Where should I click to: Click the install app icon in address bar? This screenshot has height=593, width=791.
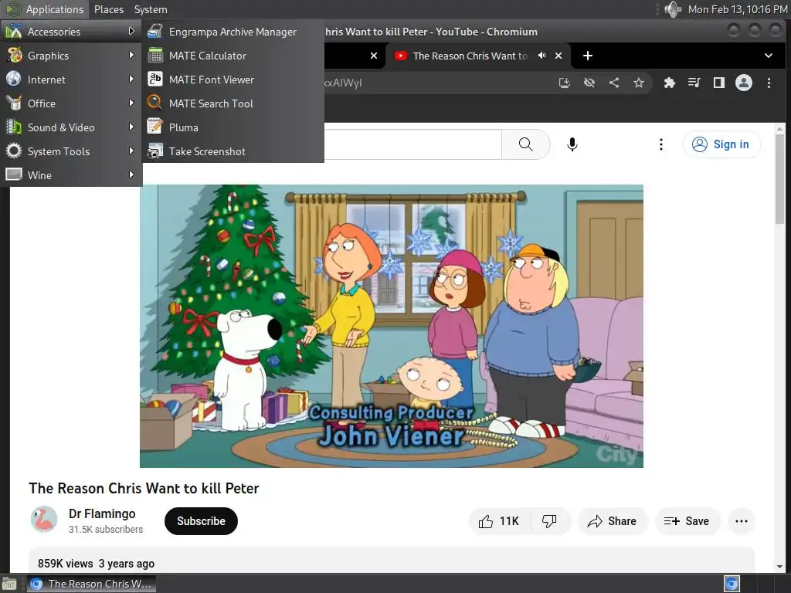coord(565,83)
